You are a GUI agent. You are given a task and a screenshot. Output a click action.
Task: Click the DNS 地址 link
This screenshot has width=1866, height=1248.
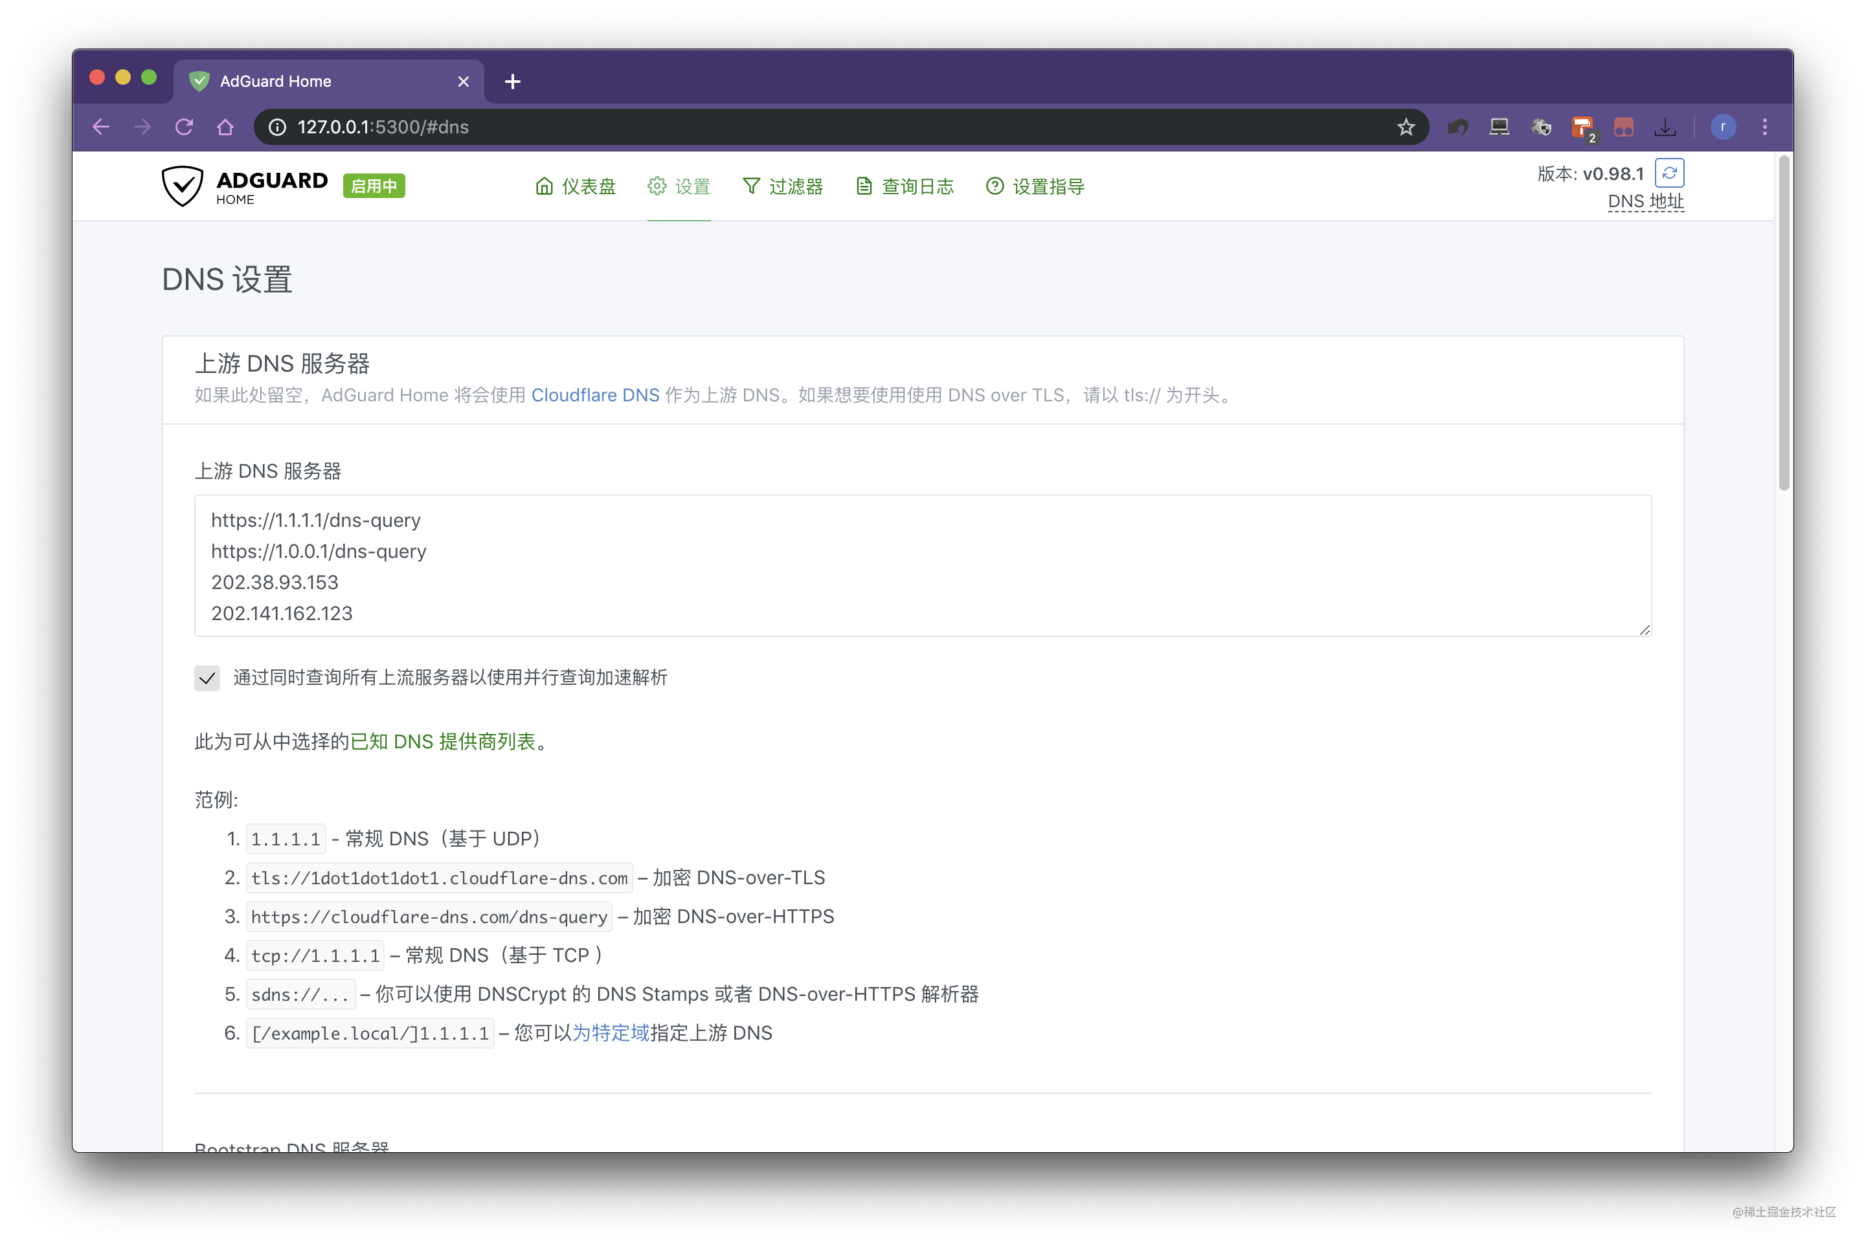click(x=1645, y=201)
